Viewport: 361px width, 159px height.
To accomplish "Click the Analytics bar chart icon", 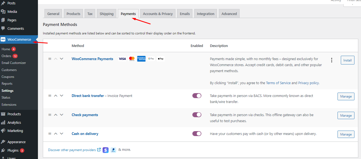I will [3, 122].
